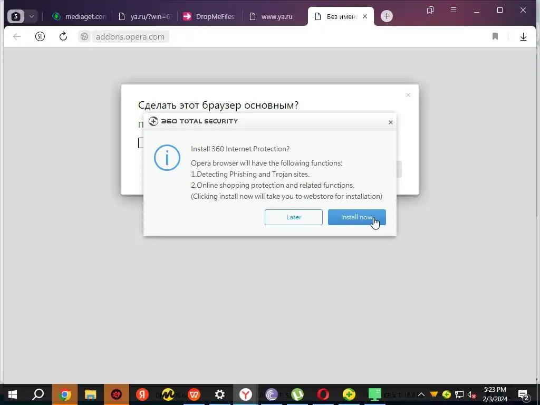Open Windows search from taskbar
Screen dimensions: 540x405
click(x=38, y=394)
